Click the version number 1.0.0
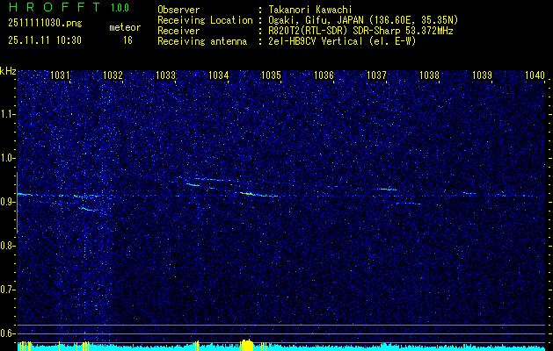This screenshot has height=351, width=553. (120, 7)
